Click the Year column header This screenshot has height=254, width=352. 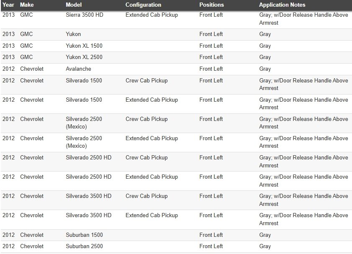point(8,5)
